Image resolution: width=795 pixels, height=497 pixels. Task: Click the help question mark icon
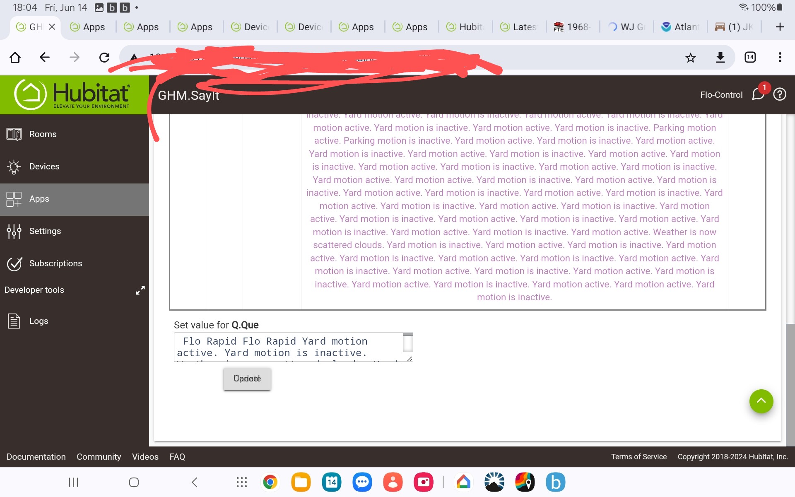click(x=780, y=94)
